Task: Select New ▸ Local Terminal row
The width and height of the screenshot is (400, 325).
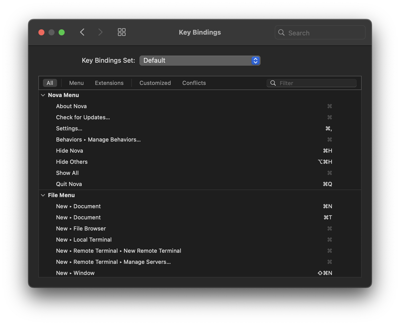Action: (200, 240)
